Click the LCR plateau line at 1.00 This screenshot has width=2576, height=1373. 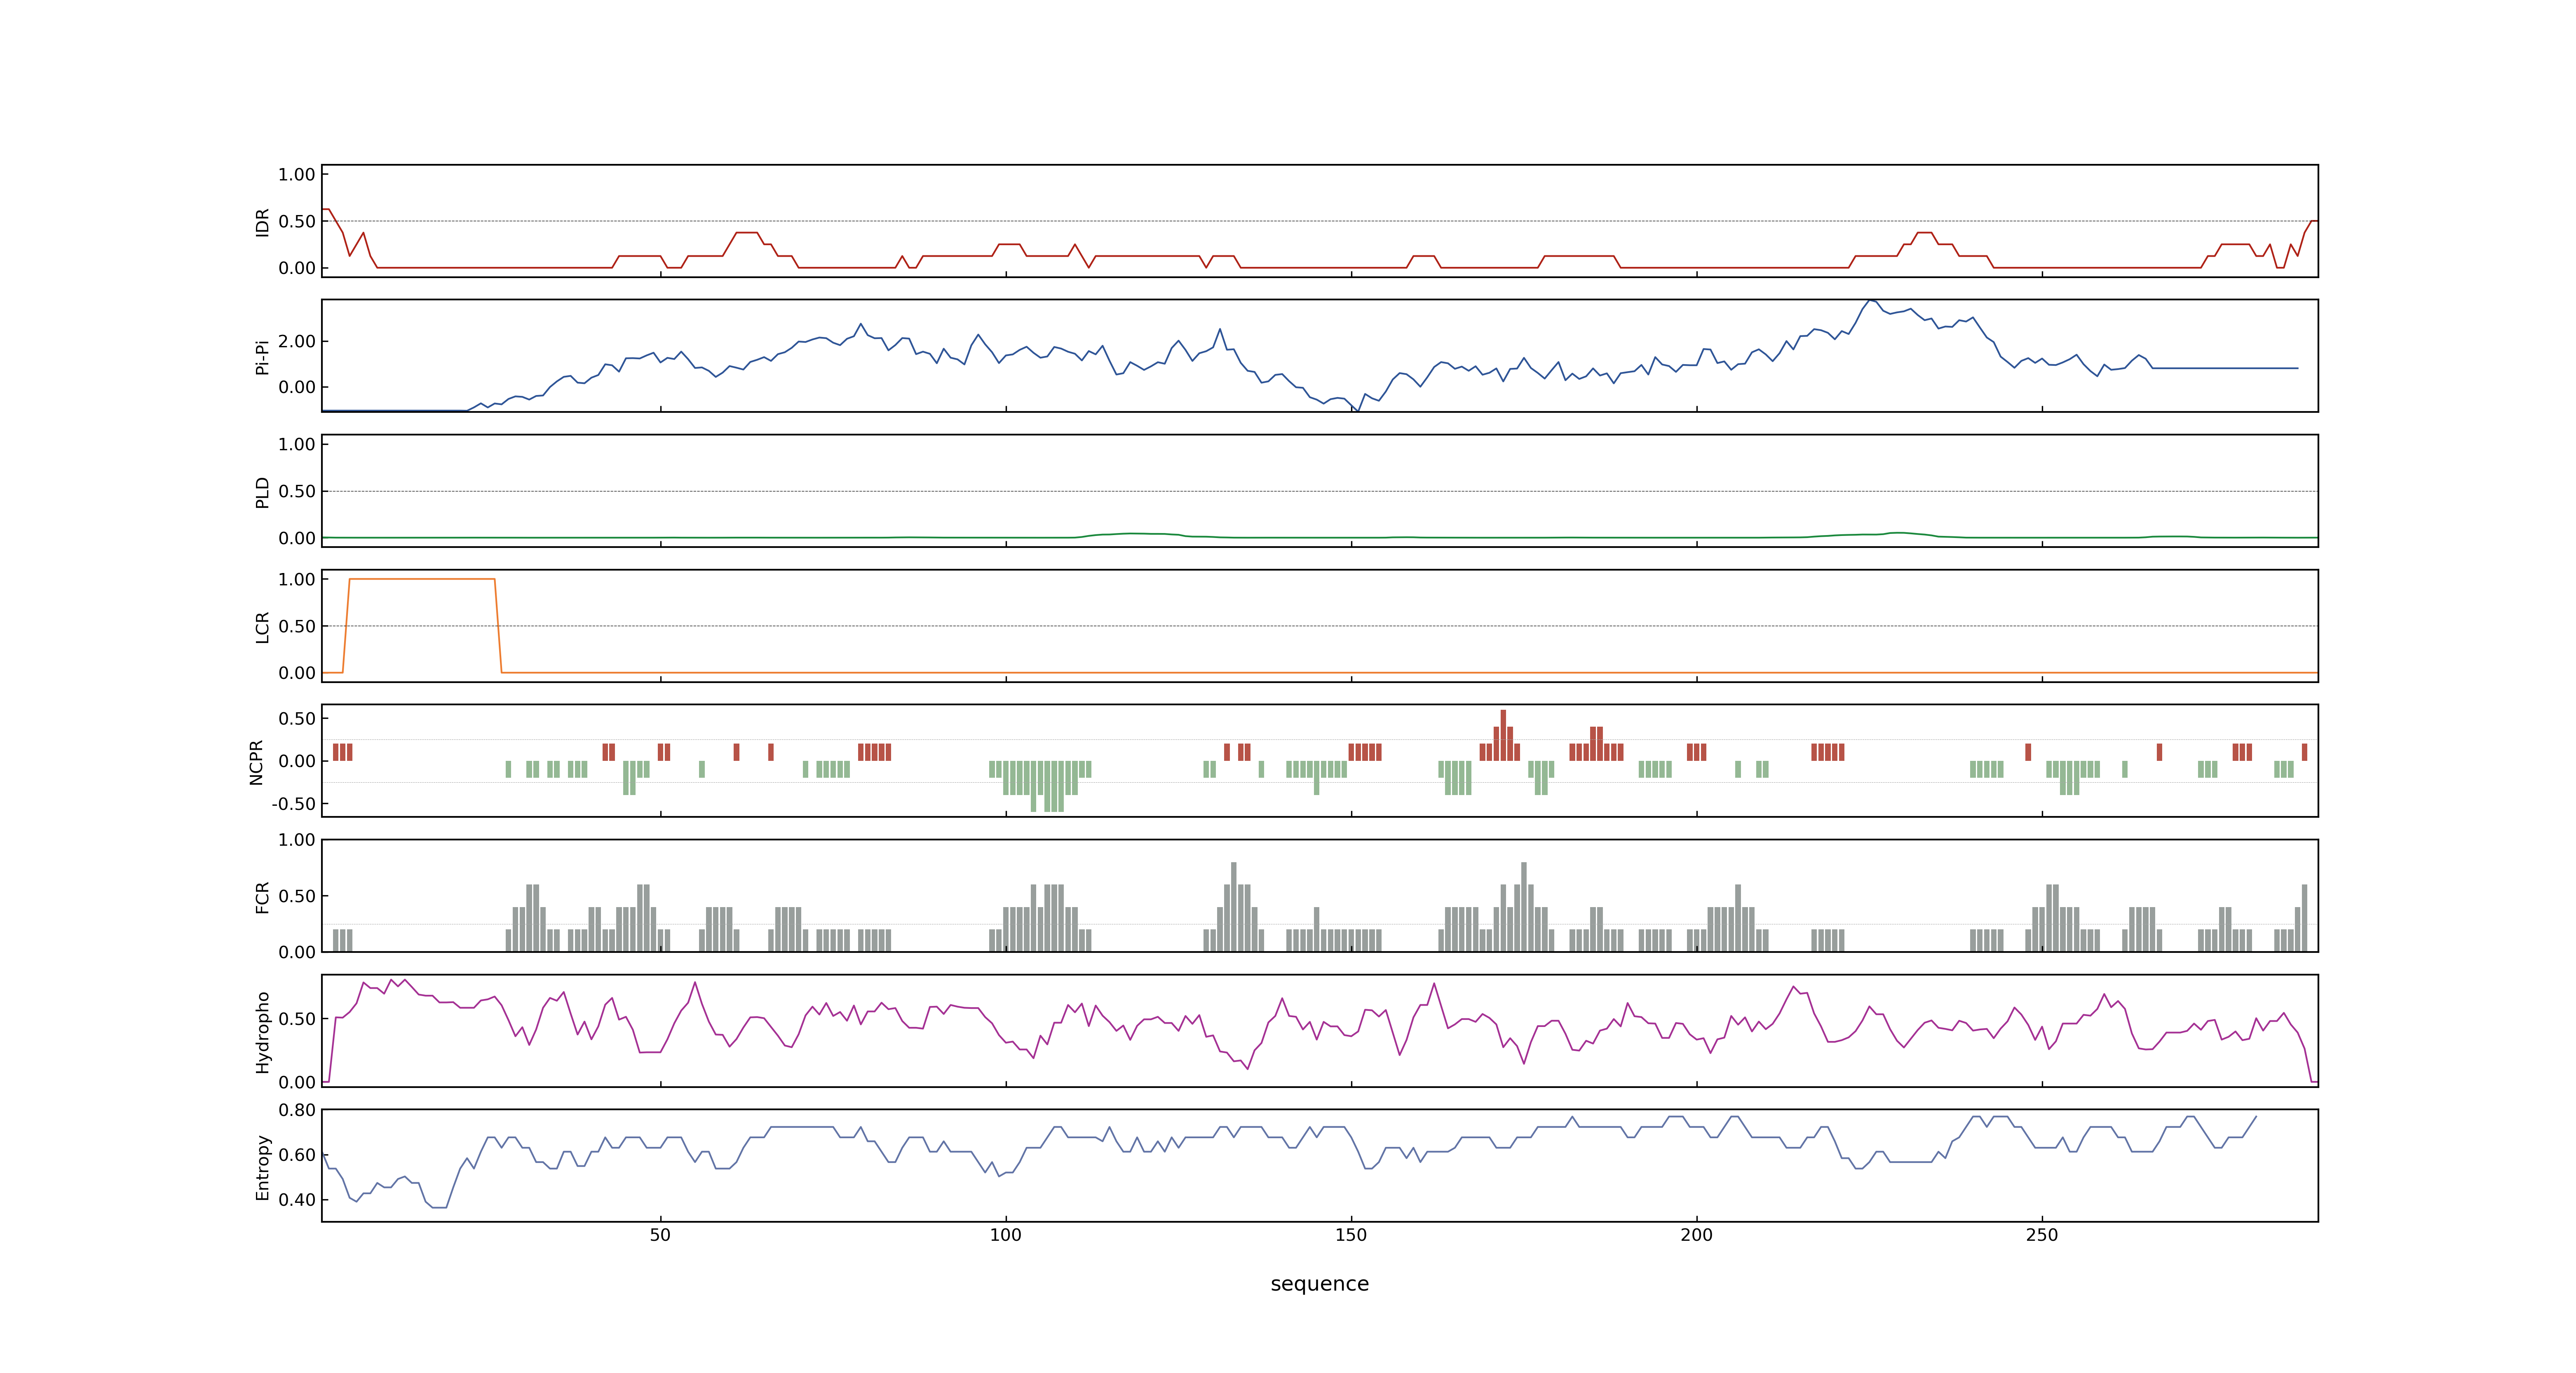click(422, 579)
